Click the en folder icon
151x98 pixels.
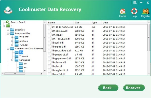tap(21, 67)
